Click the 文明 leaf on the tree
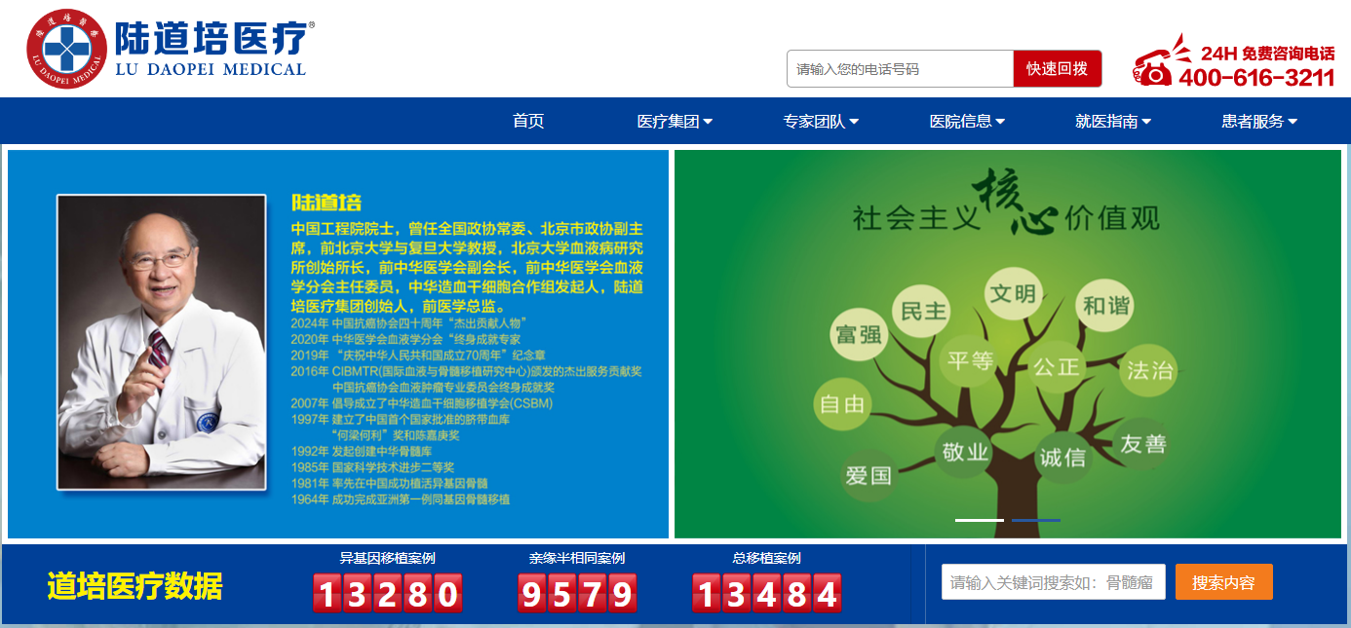The image size is (1351, 628). click(1013, 292)
